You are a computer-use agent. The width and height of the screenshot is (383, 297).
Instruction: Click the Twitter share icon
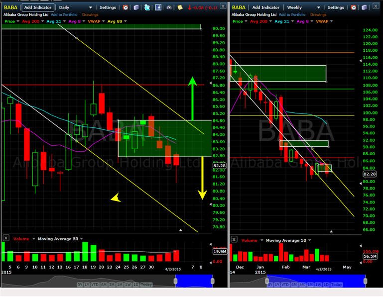click(x=147, y=7)
